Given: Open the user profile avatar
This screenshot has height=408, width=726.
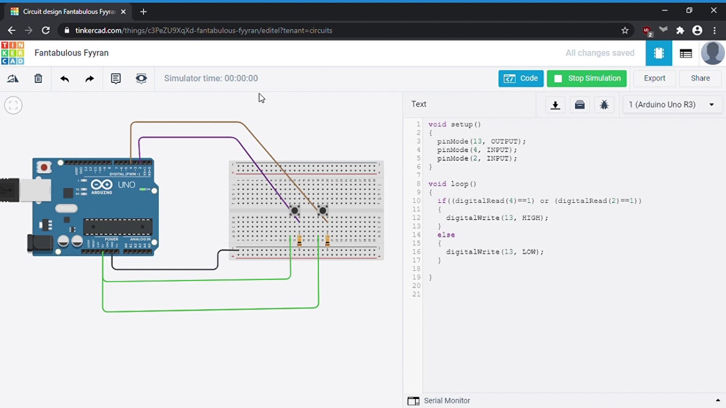Looking at the screenshot, I should 712,53.
